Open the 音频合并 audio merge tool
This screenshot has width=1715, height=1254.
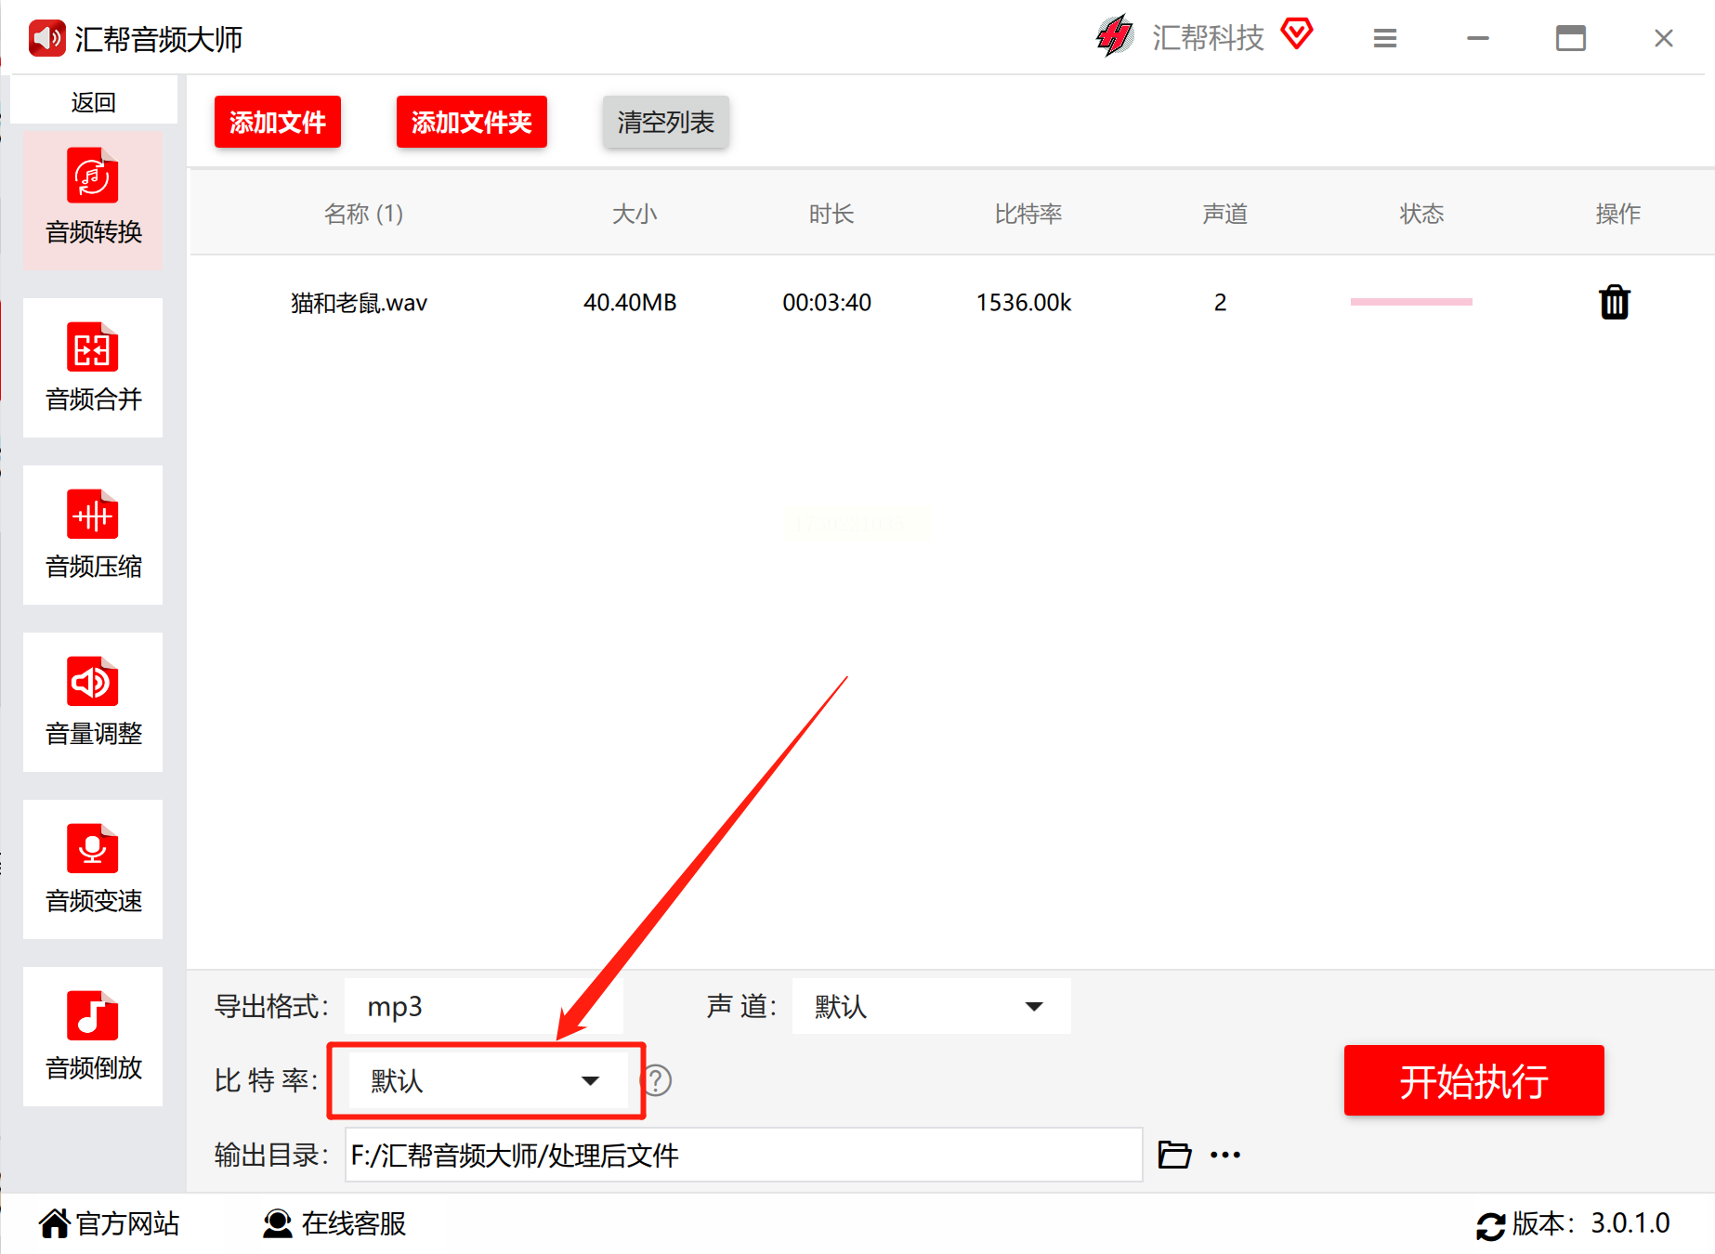pos(93,368)
